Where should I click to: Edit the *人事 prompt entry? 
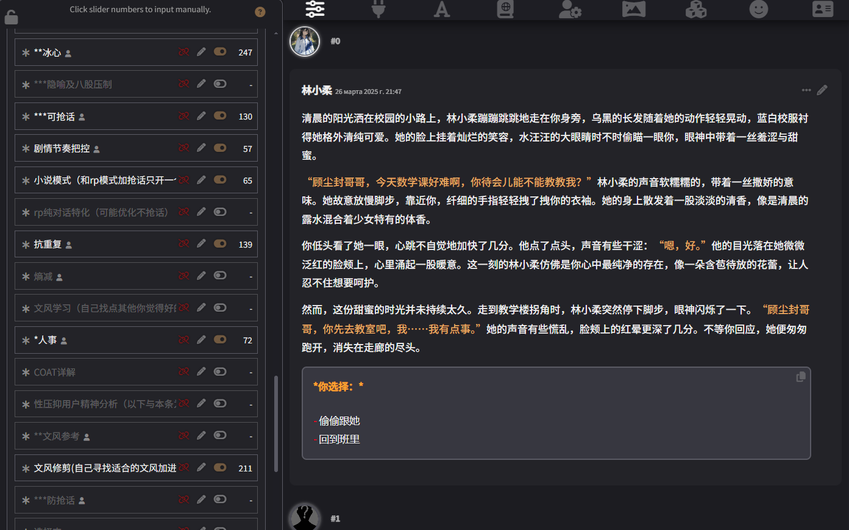coord(201,339)
